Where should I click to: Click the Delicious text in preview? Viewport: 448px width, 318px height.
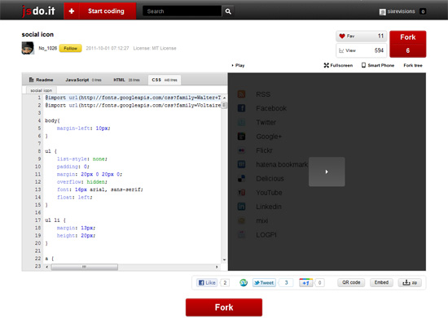(270, 179)
